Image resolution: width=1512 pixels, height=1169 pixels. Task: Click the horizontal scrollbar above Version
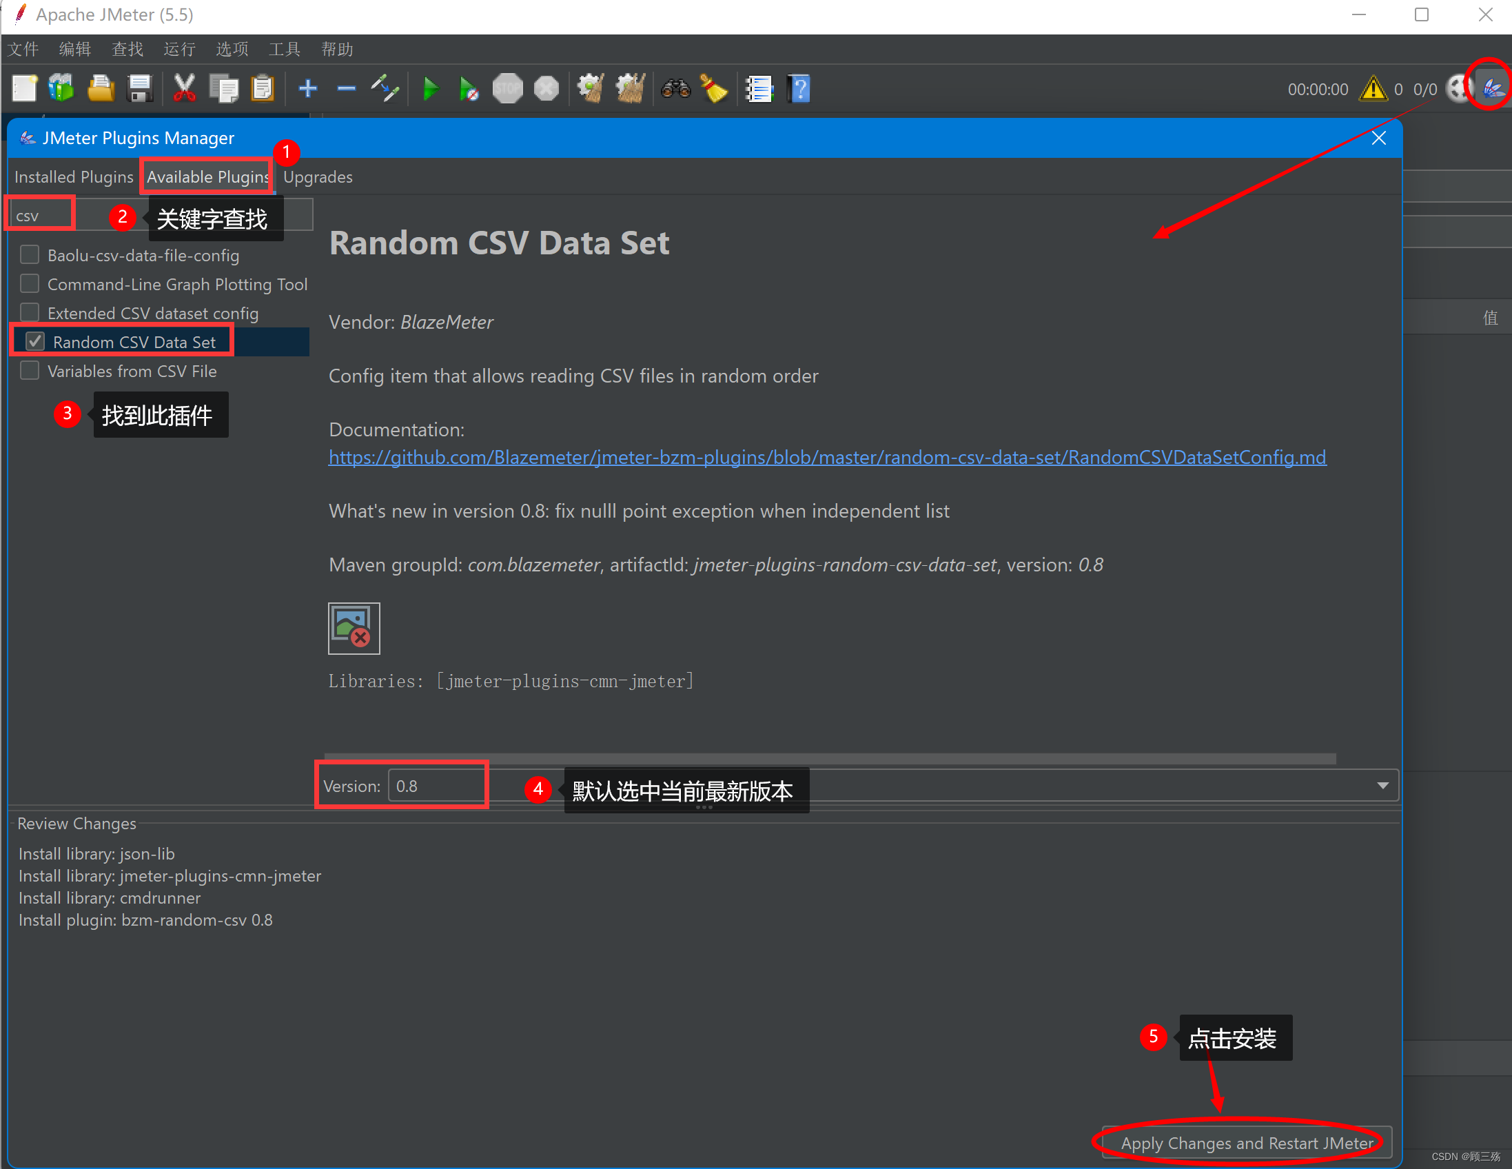[x=829, y=758]
